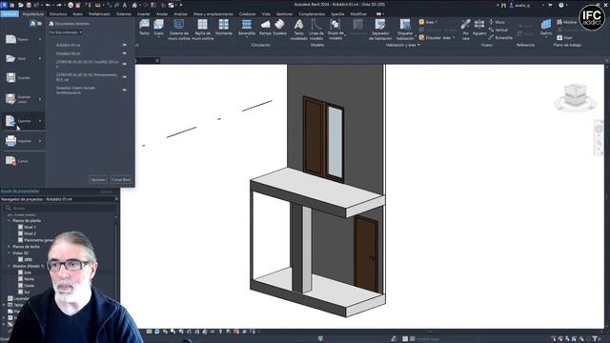Activate the Barandilla (railing) tool
610x343 pixels.
(247, 28)
